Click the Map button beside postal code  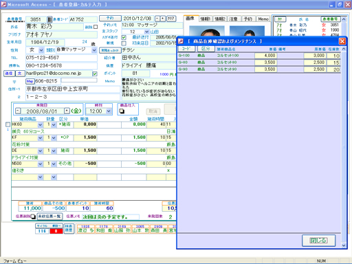30,81
